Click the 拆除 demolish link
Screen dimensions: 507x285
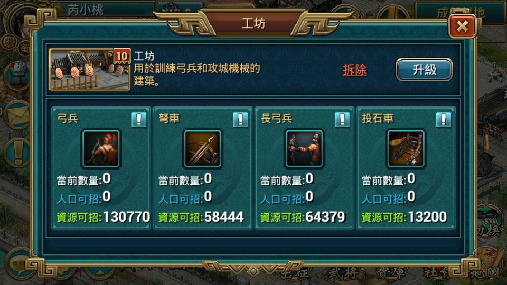(x=355, y=70)
